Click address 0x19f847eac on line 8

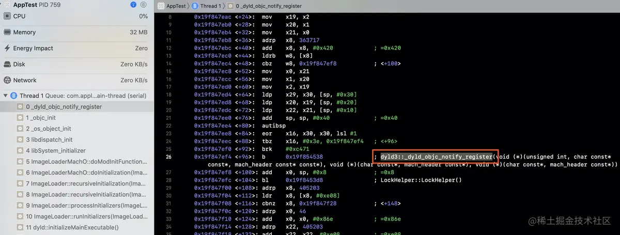[212, 17]
